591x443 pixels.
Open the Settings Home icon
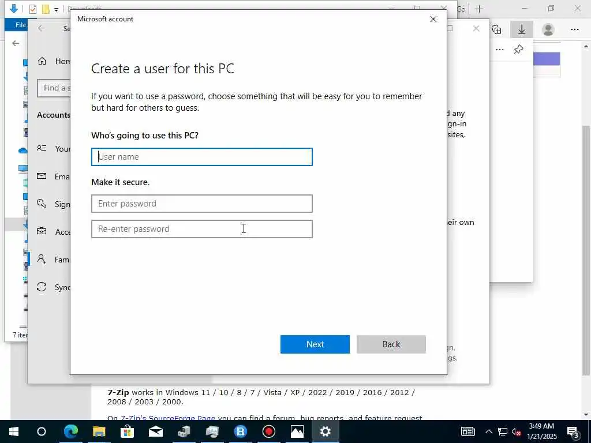coord(42,61)
